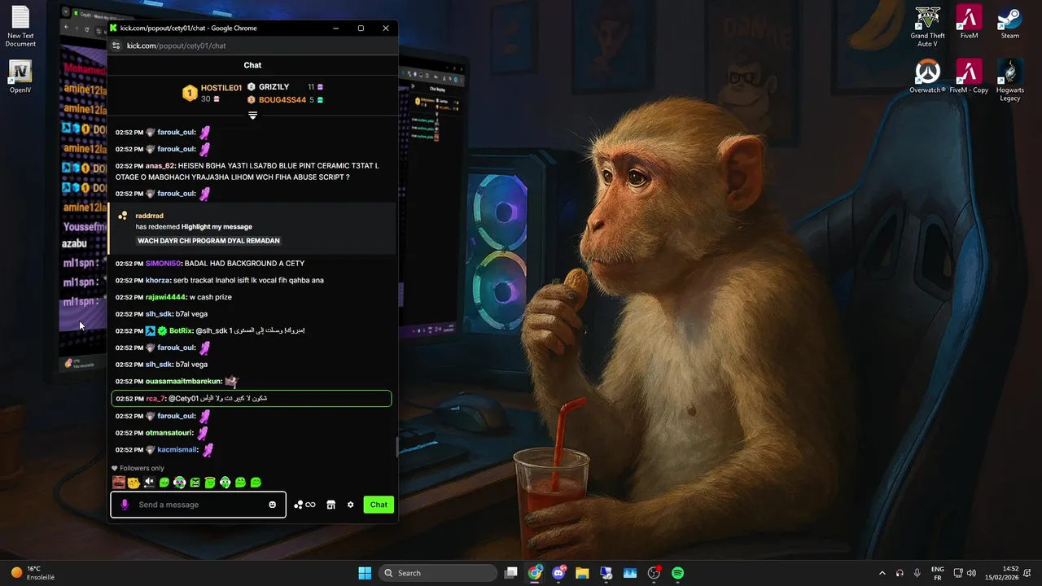Image resolution: width=1042 pixels, height=586 pixels.
Task: Insert the yellow cat emote
Action: tap(134, 483)
